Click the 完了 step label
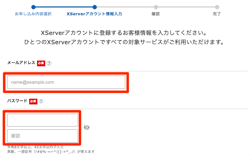Screen dimensions: 252x160 217,14
